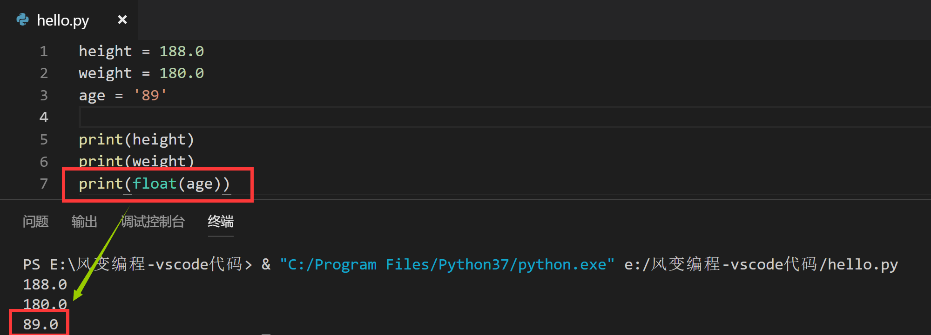Close the hello.py editor tab
This screenshot has height=335, width=931.
[122, 20]
